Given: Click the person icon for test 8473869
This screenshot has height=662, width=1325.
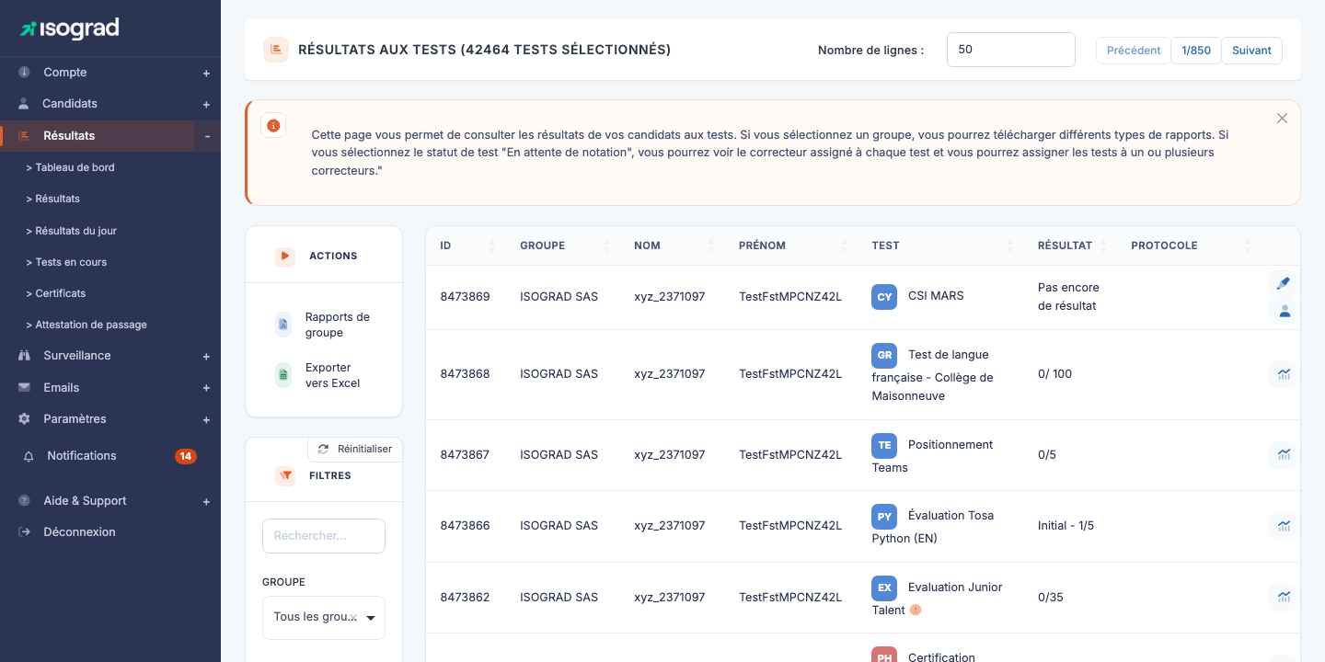Looking at the screenshot, I should [1284, 311].
